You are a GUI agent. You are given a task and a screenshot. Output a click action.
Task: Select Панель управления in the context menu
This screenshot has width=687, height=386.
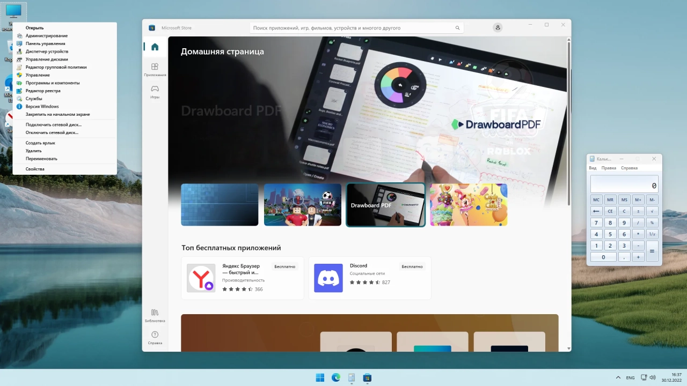click(64, 43)
